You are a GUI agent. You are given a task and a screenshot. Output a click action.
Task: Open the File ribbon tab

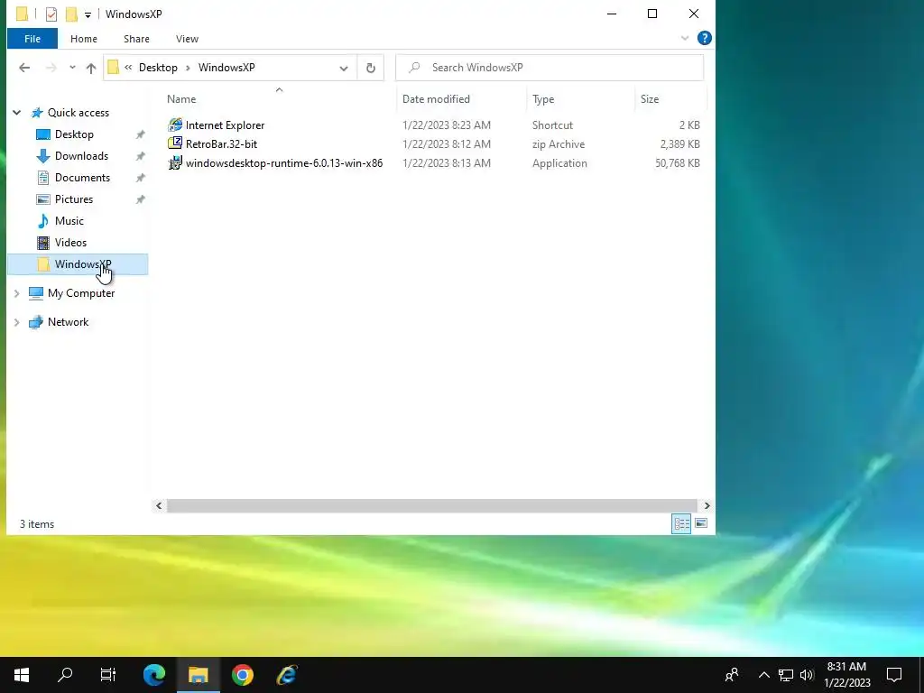(32, 39)
